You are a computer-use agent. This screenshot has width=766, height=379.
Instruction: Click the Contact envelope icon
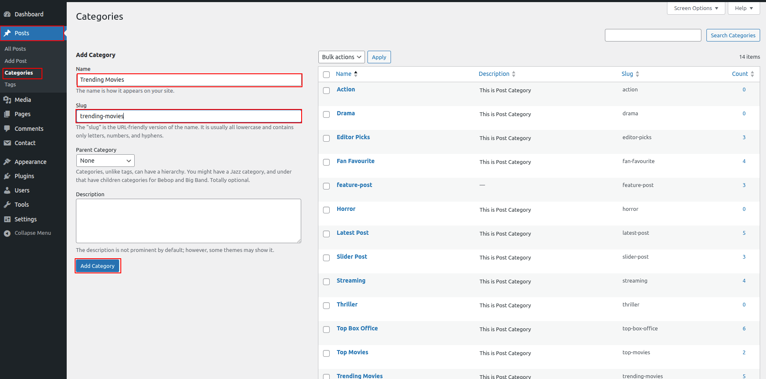7,143
